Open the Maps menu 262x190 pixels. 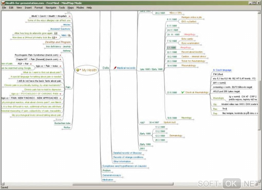tap(71, 8)
